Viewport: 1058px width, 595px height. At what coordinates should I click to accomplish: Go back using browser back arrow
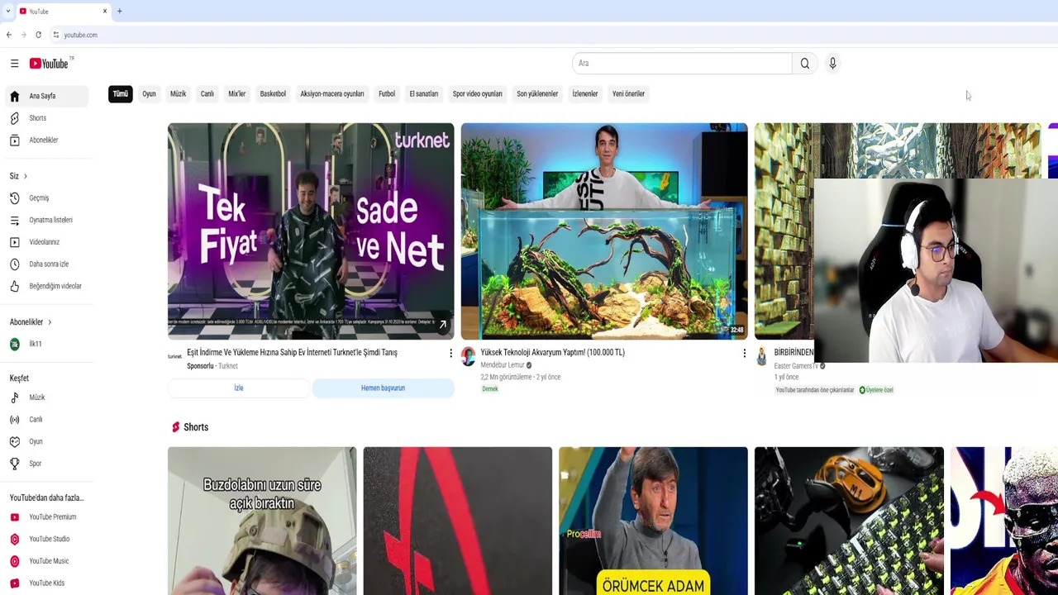(x=9, y=35)
